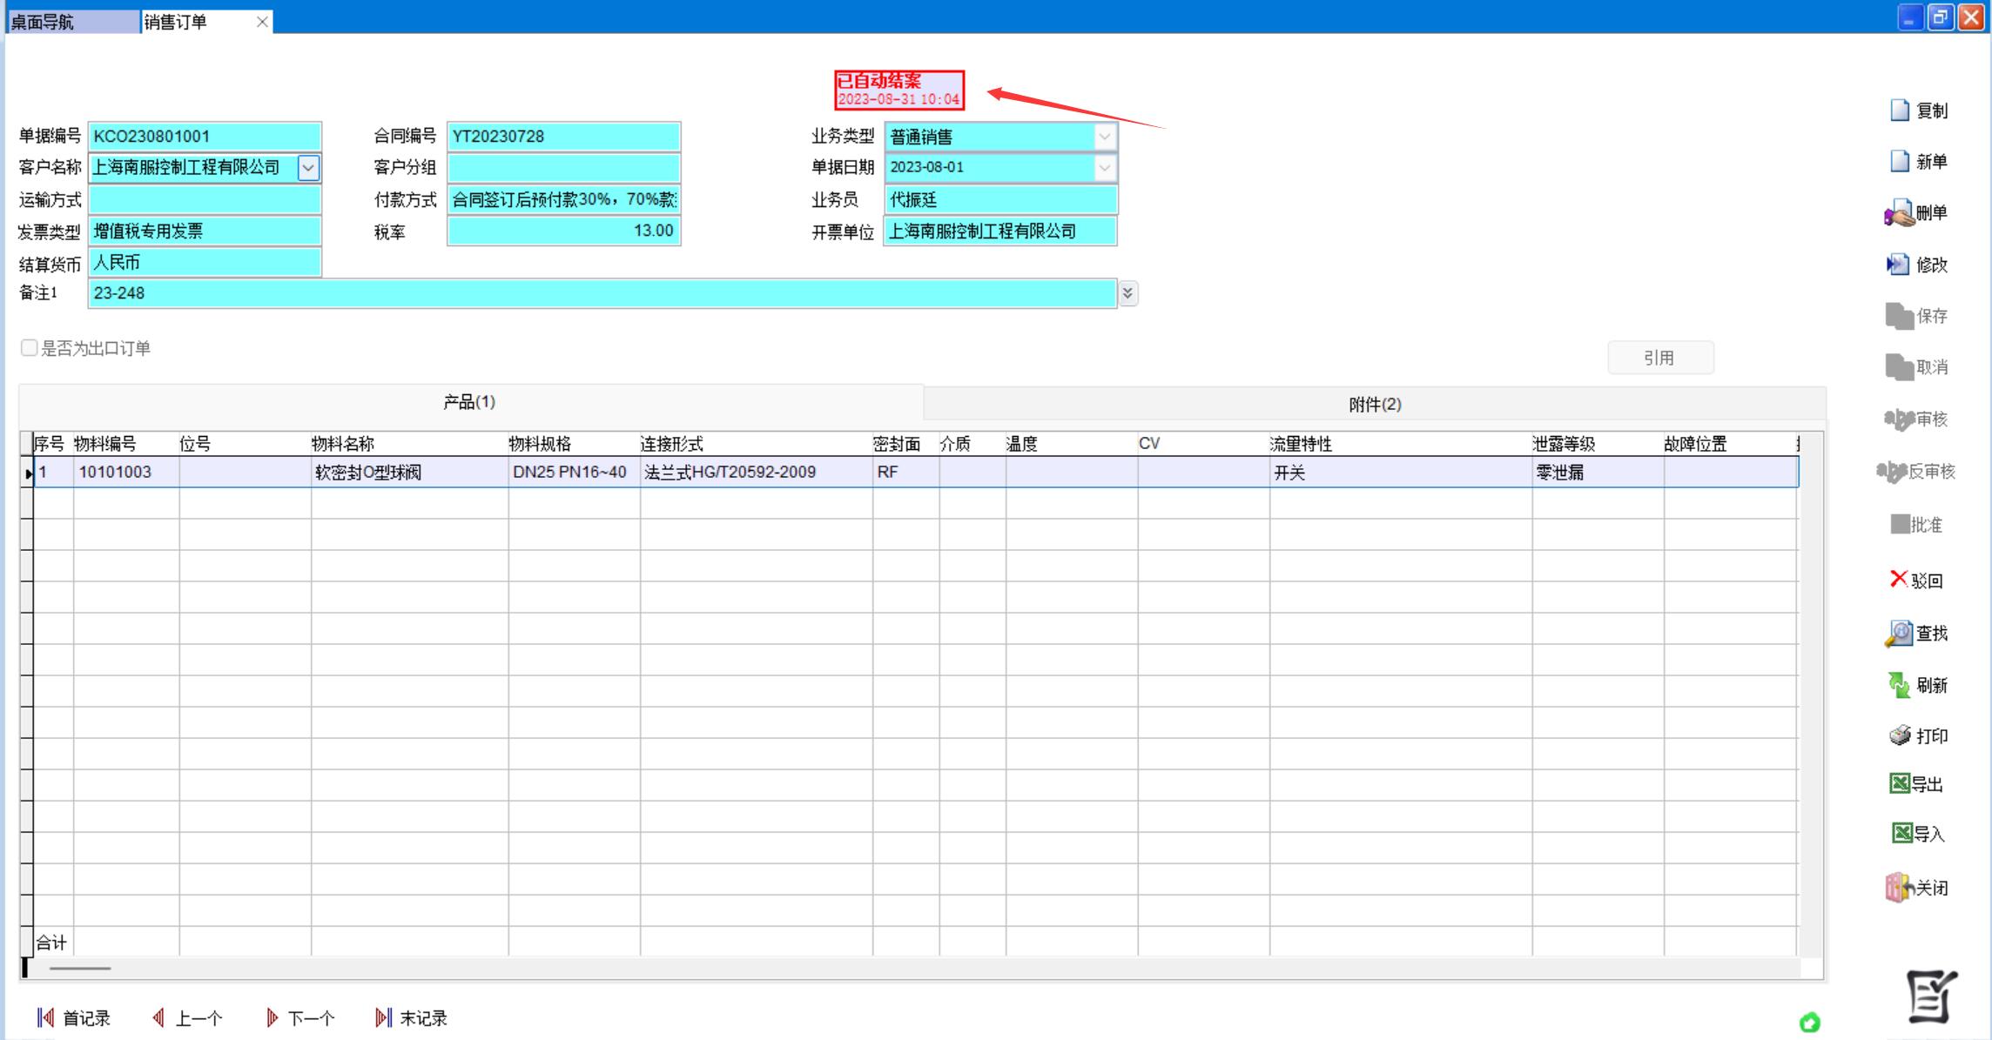This screenshot has width=1992, height=1040.
Task: Expand the 备注1 field chevron
Action: coord(1127,293)
